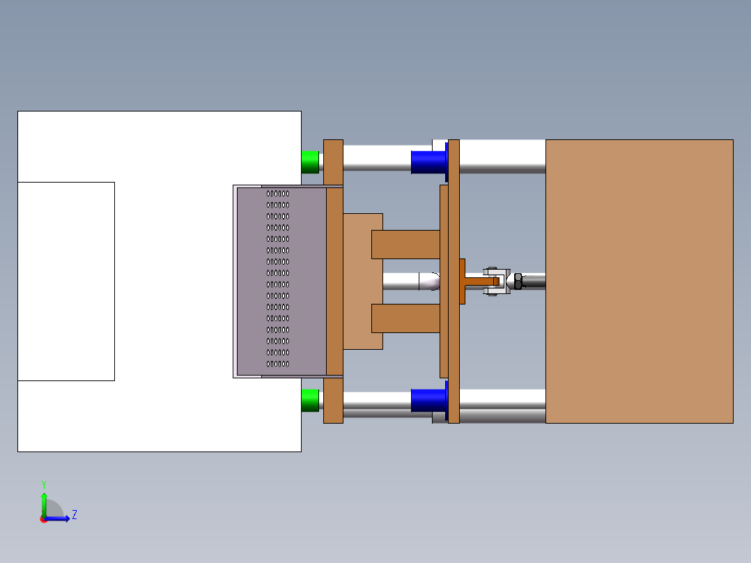Select the dark hex nut beside the clevis
This screenshot has width=751, height=563.
[518, 281]
